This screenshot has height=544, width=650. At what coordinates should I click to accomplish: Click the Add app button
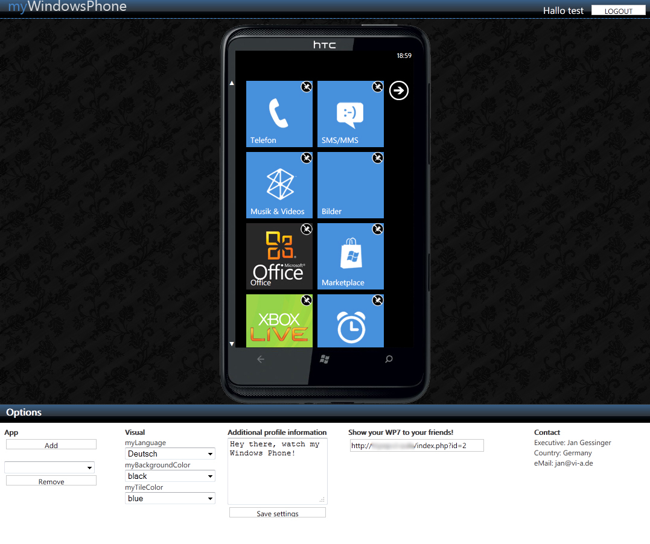pos(51,445)
